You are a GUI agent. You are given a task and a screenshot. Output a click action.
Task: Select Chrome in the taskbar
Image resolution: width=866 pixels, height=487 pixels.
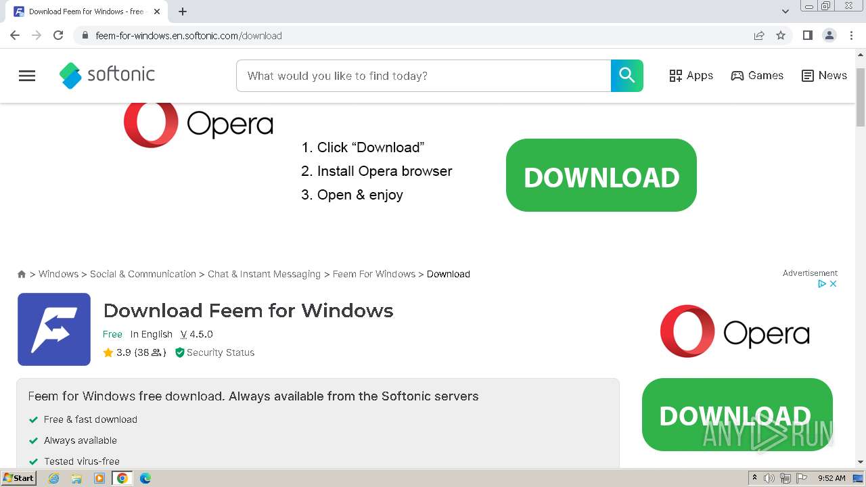point(122,478)
